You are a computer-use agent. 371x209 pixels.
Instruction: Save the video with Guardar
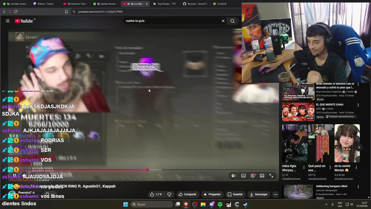click(235, 194)
